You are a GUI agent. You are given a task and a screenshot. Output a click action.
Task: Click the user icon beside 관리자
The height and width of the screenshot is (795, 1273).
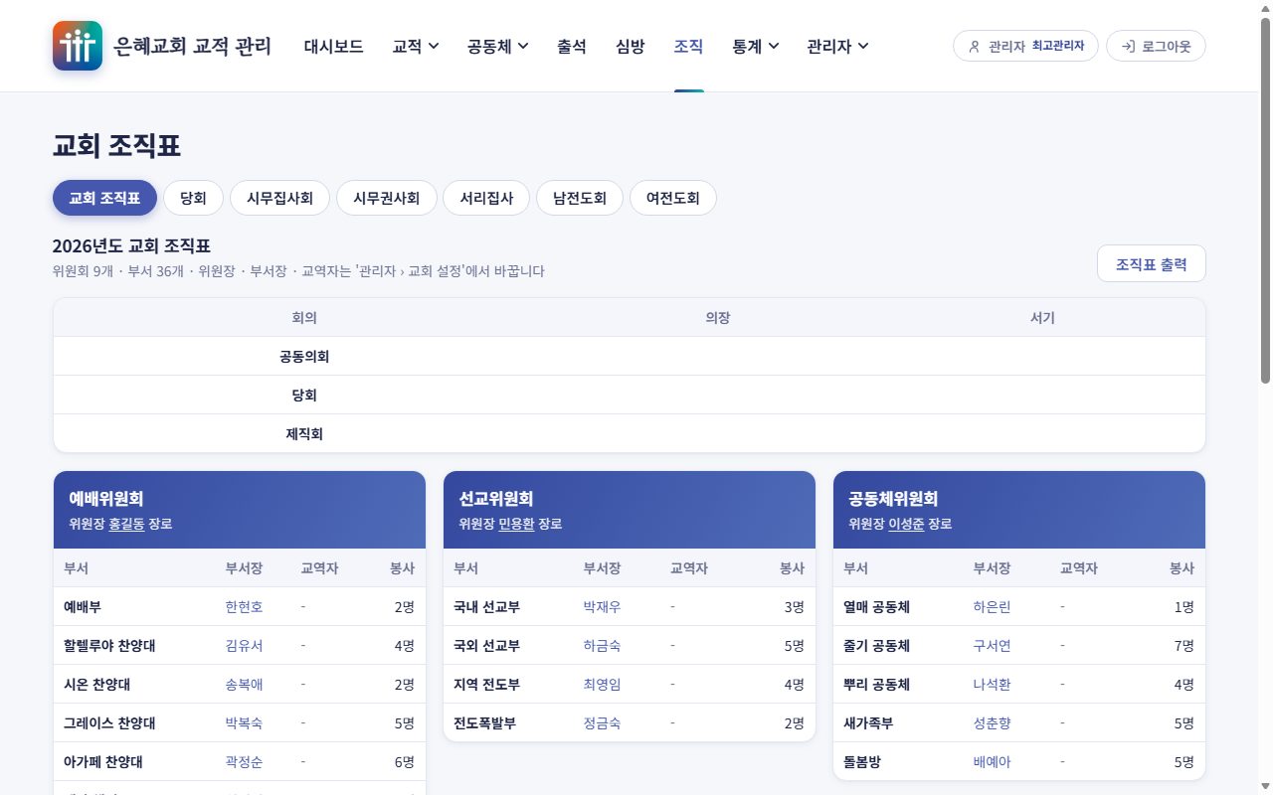point(974,46)
